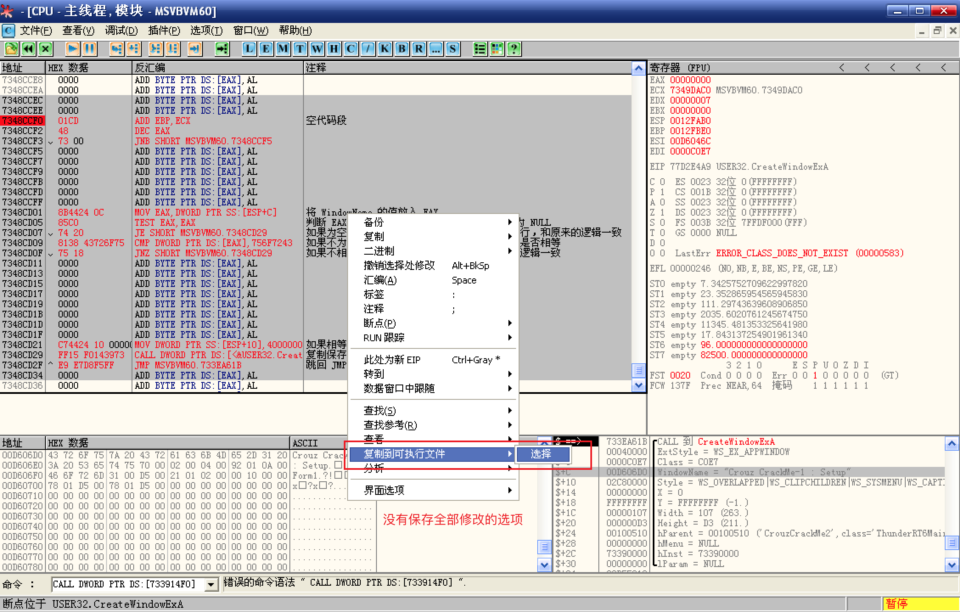Open Log window using the L icon
960x612 pixels.
pyautogui.click(x=249, y=49)
